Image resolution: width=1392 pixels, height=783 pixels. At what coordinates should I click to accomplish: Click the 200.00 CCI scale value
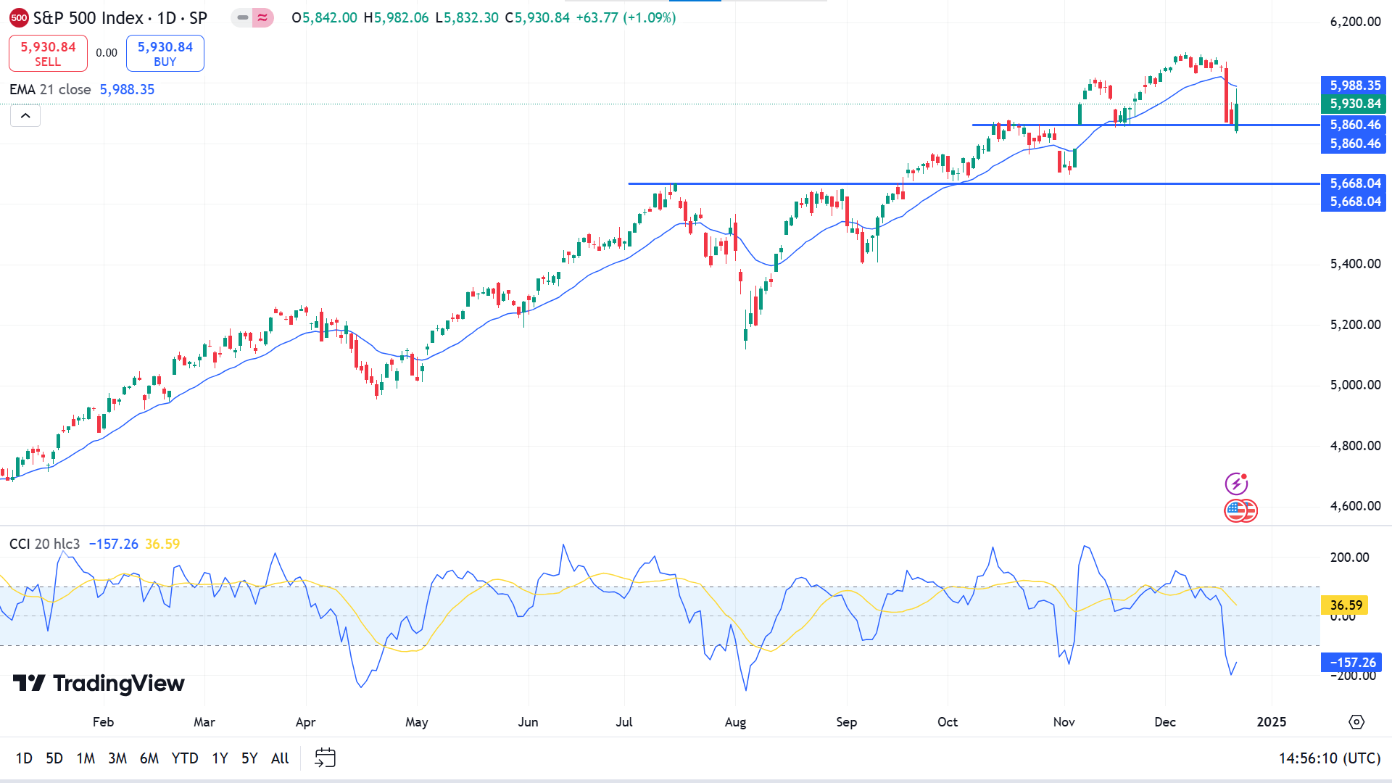pos(1349,558)
